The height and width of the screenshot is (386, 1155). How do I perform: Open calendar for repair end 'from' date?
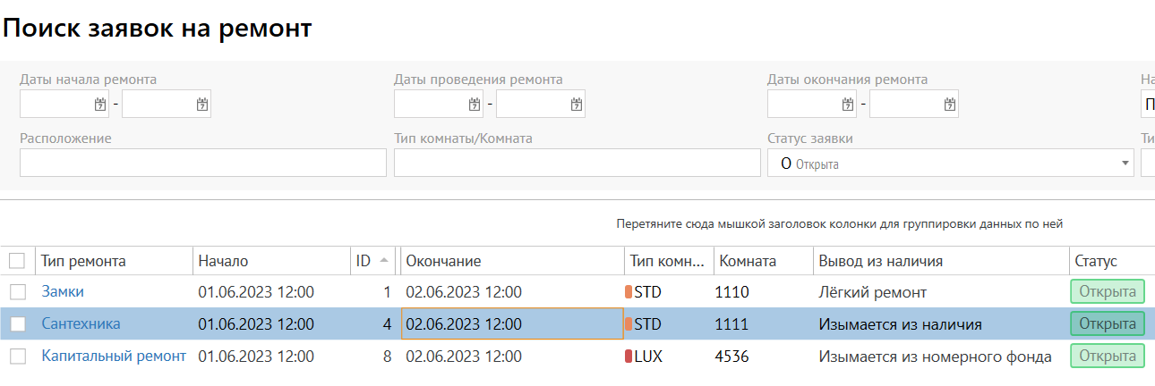[847, 105]
